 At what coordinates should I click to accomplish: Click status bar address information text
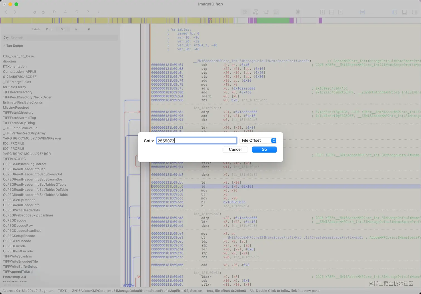161,291
